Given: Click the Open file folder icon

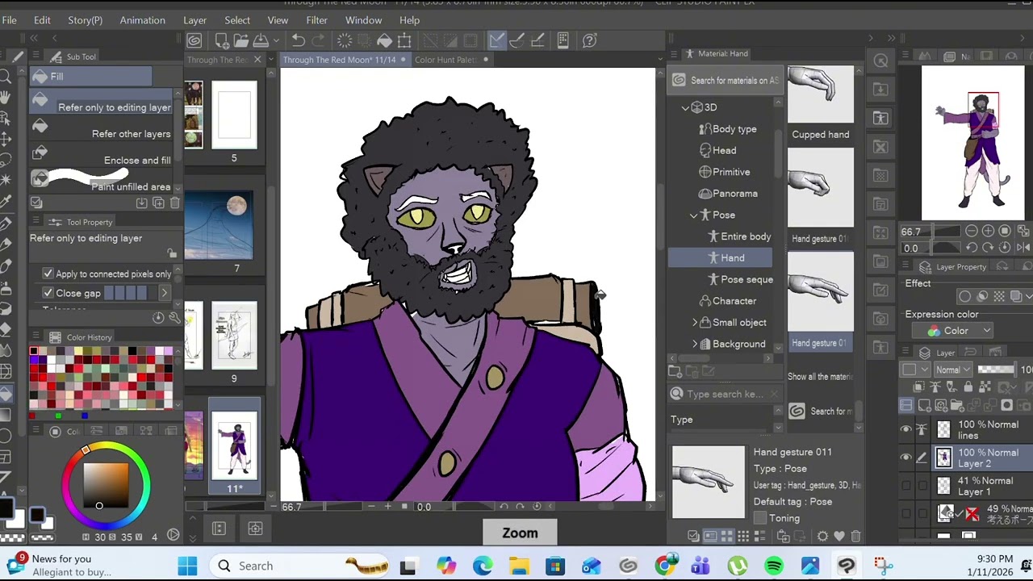Looking at the screenshot, I should click(241, 40).
